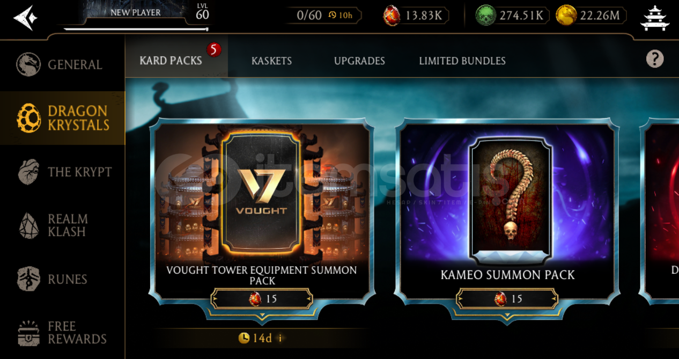The width and height of the screenshot is (679, 359).
Task: Select the Realm Klash krystal icon
Action: click(x=28, y=225)
